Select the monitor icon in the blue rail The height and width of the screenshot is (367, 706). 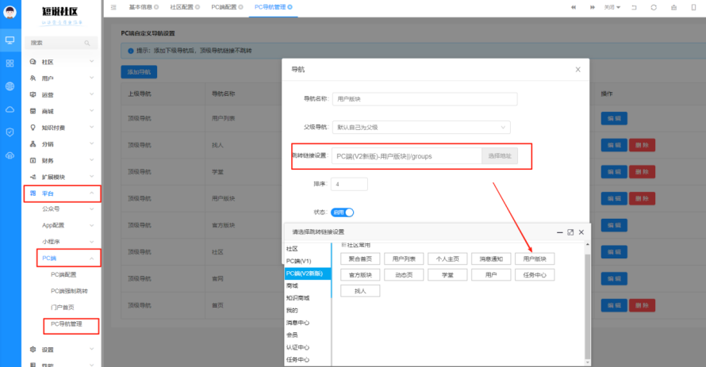pyautogui.click(x=10, y=40)
